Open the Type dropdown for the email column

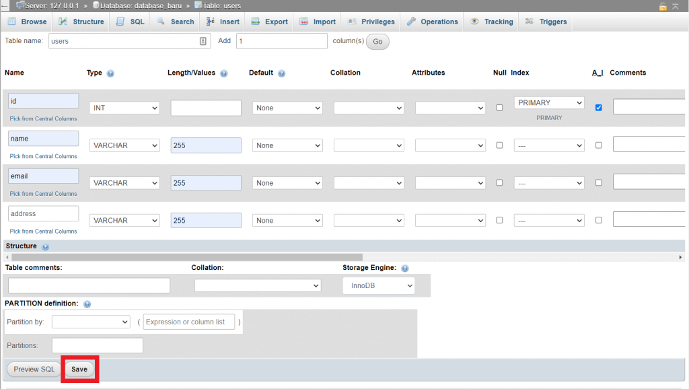click(x=124, y=182)
